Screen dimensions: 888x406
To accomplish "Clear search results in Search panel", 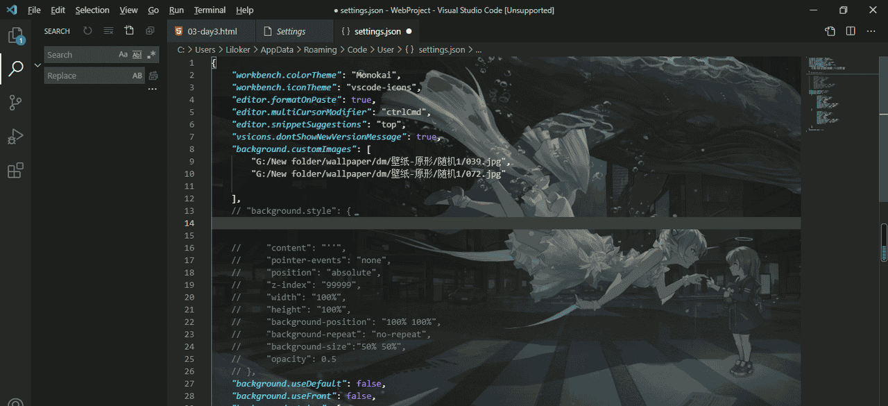I will point(108,31).
